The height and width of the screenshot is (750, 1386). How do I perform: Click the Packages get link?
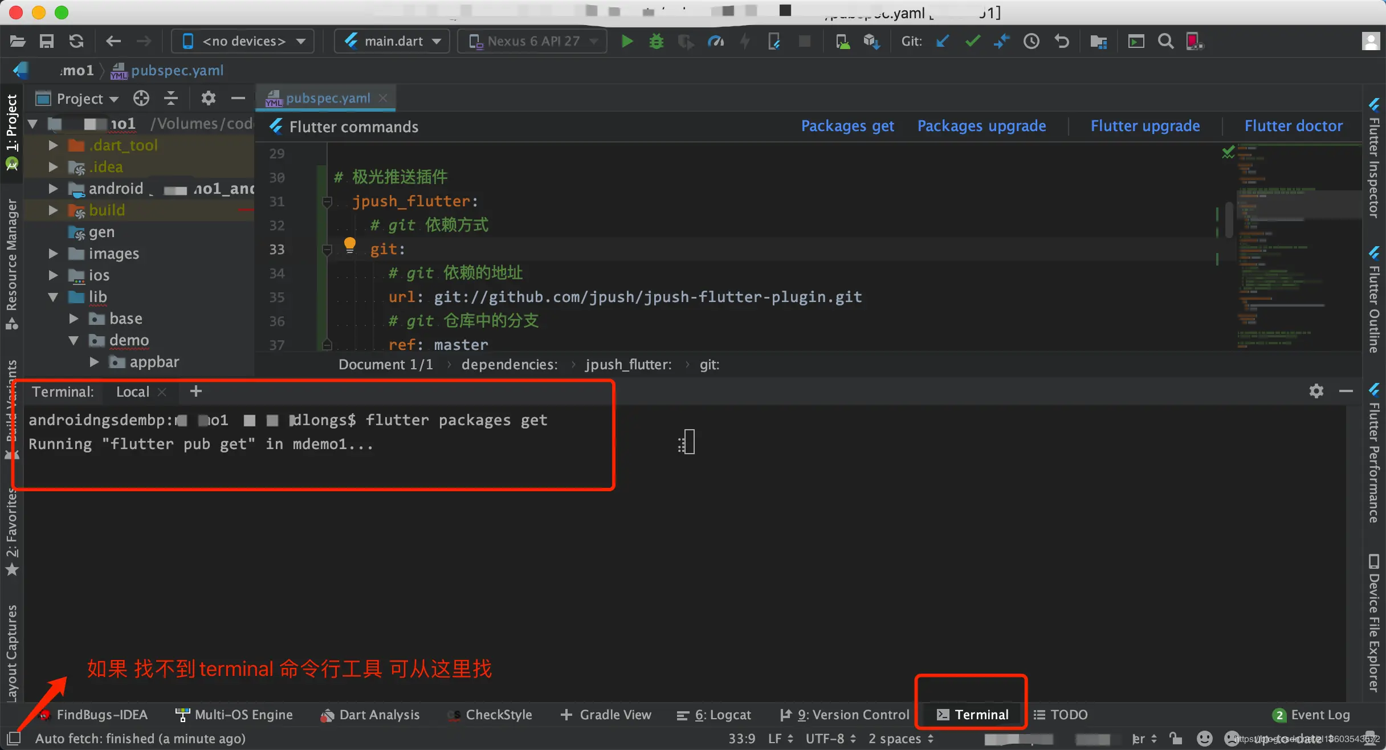click(x=847, y=126)
